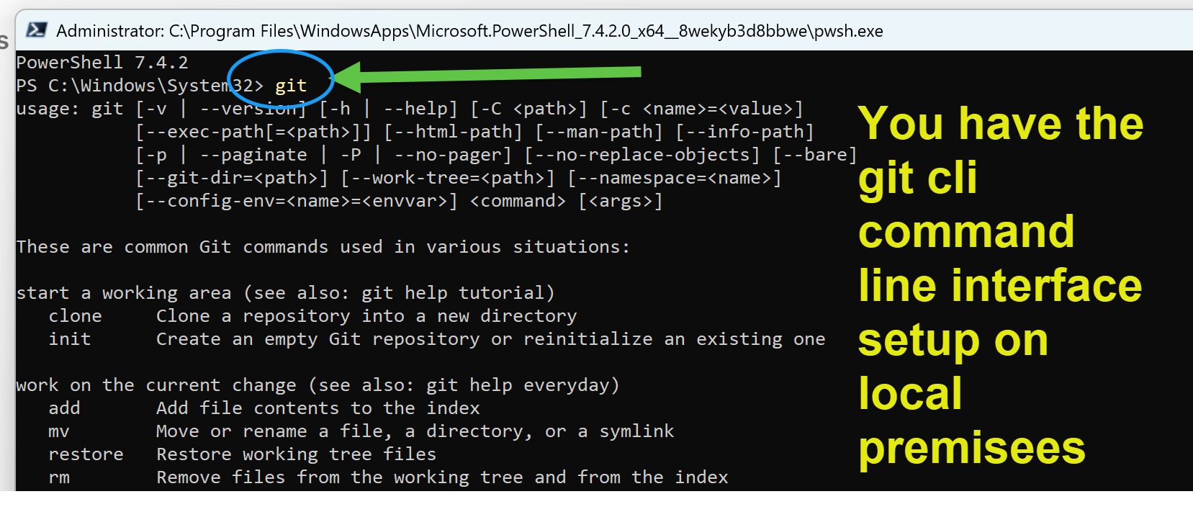Click the typed 'git' command at the prompt
1193x530 pixels.
291,86
